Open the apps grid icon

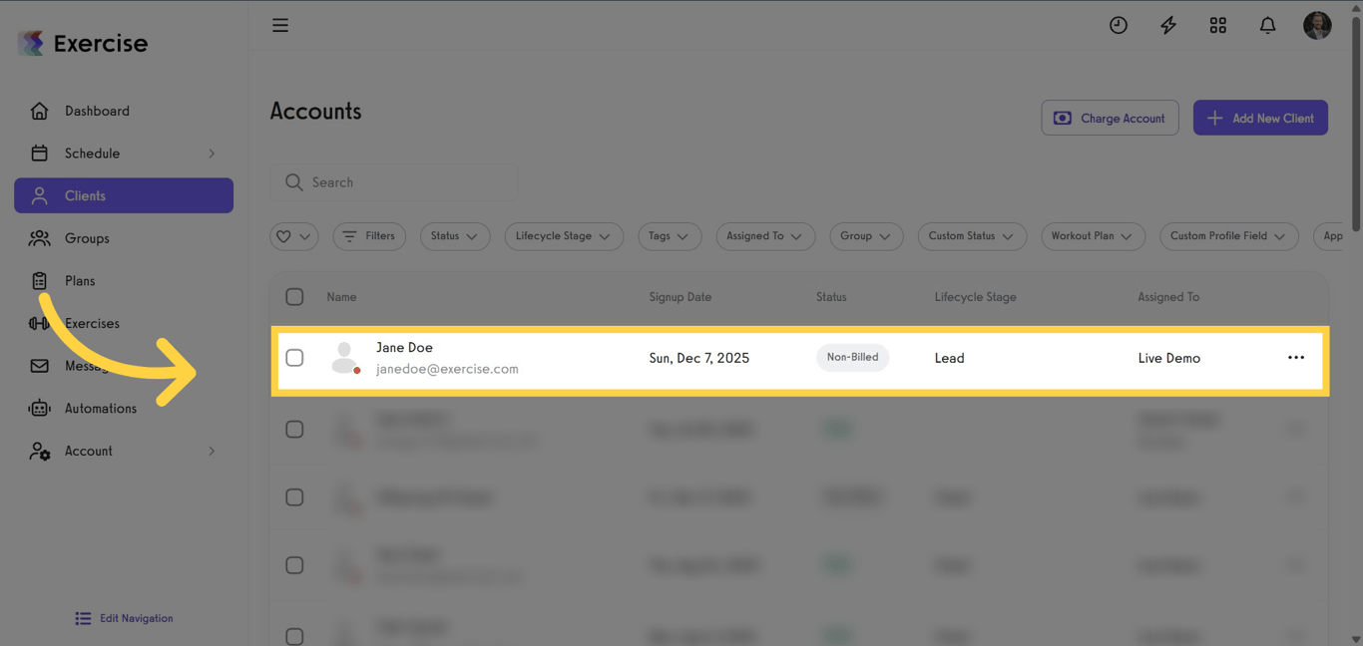click(x=1217, y=25)
